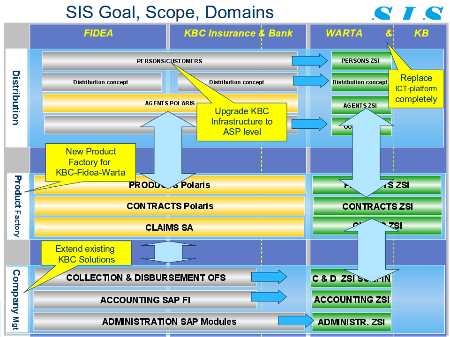450x337 pixels.
Task: Select the WARTA column header
Action: pyautogui.click(x=344, y=33)
